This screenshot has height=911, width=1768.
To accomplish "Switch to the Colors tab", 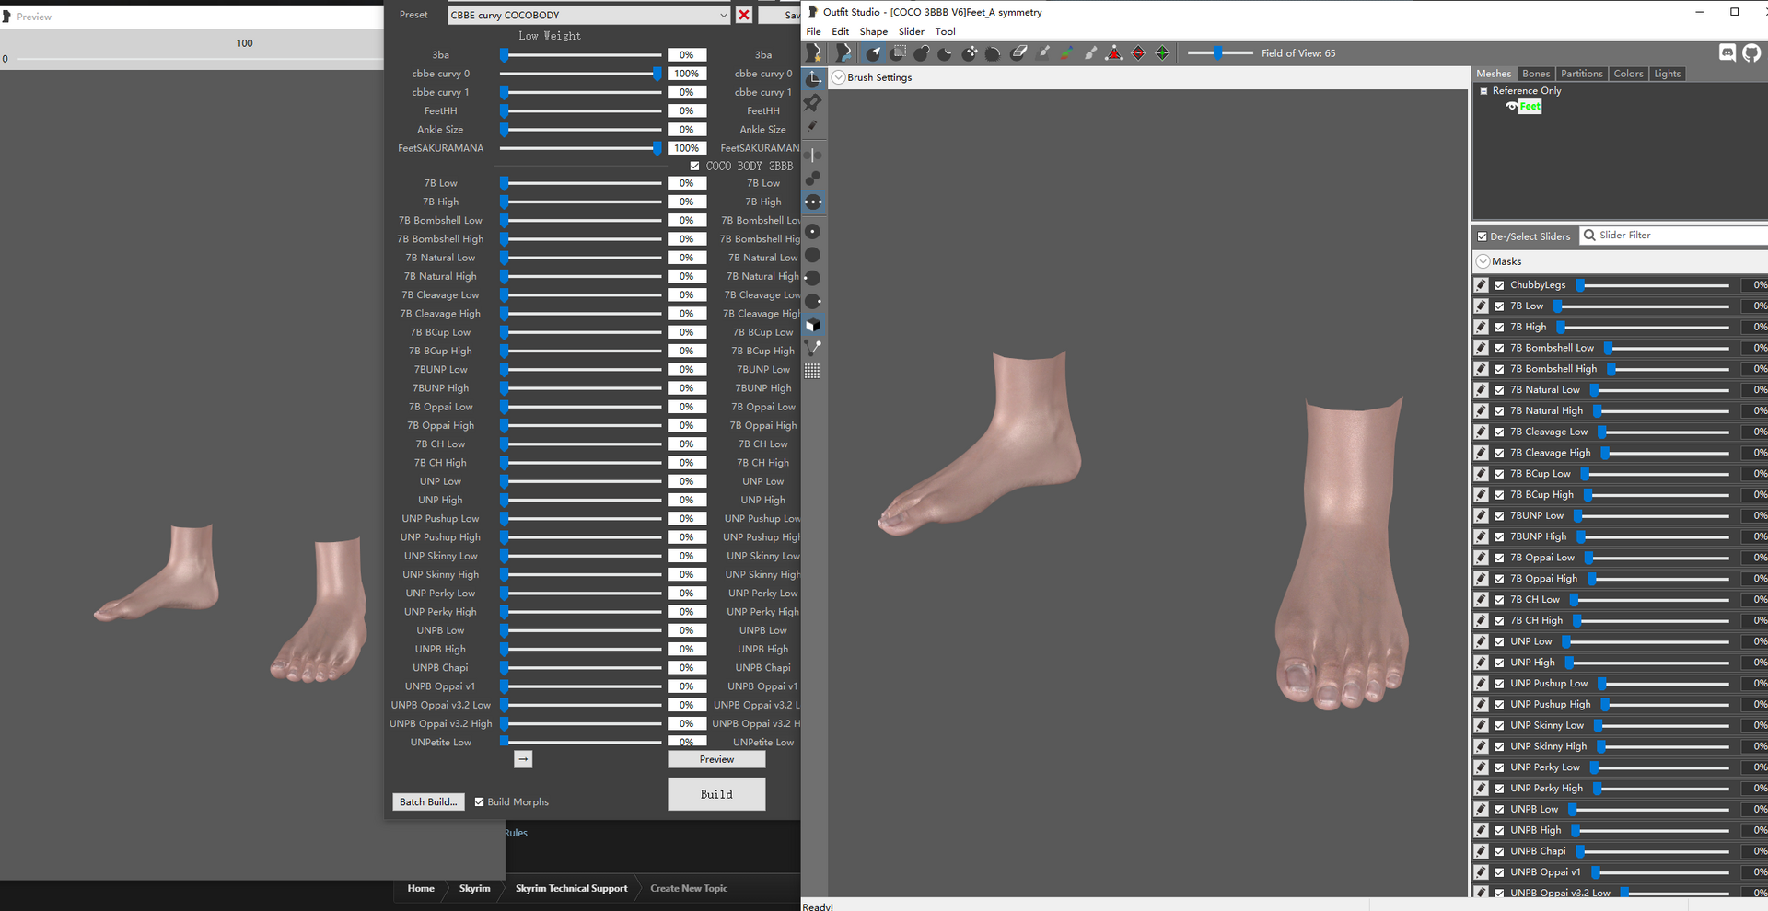I will (1628, 74).
